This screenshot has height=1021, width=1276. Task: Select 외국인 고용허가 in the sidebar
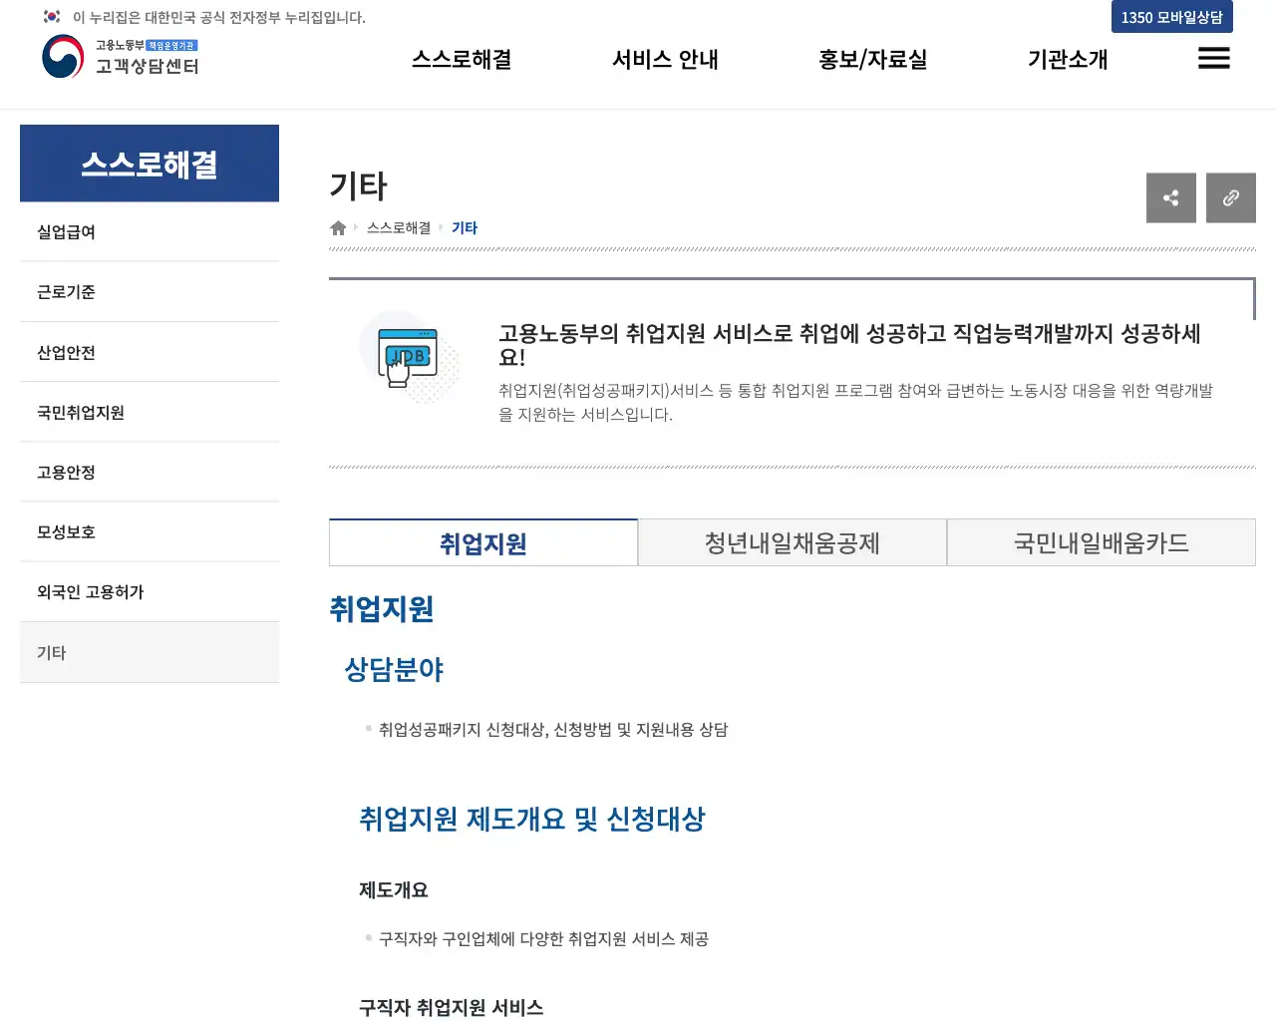click(90, 591)
